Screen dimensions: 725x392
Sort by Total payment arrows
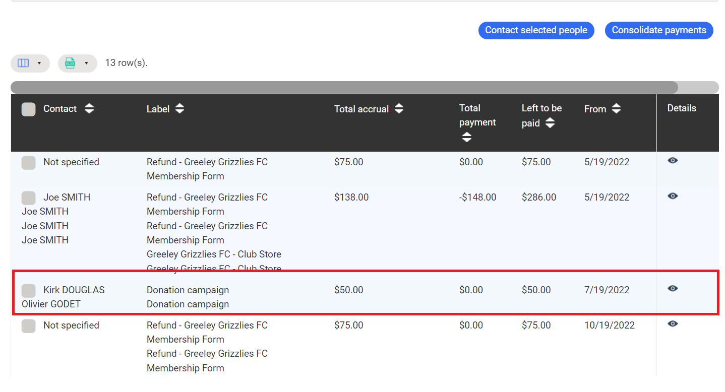point(467,137)
